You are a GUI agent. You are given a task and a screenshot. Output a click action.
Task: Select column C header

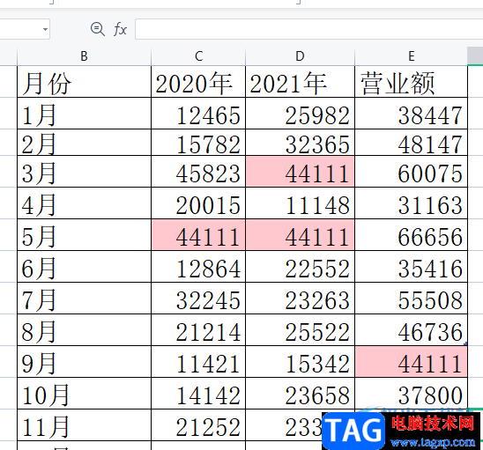point(198,56)
